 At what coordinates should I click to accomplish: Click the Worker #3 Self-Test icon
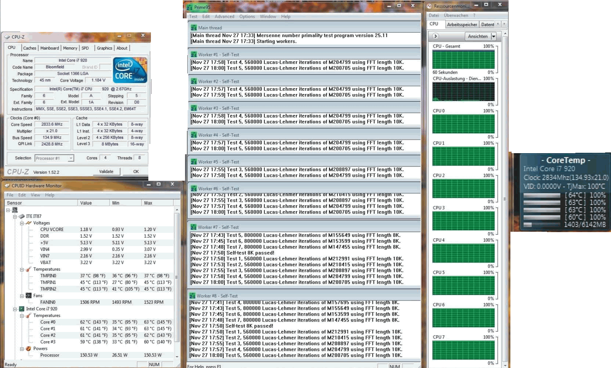(194, 108)
